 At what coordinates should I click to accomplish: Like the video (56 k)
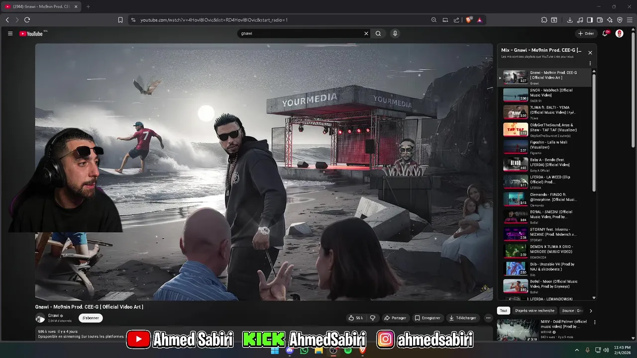click(356, 318)
